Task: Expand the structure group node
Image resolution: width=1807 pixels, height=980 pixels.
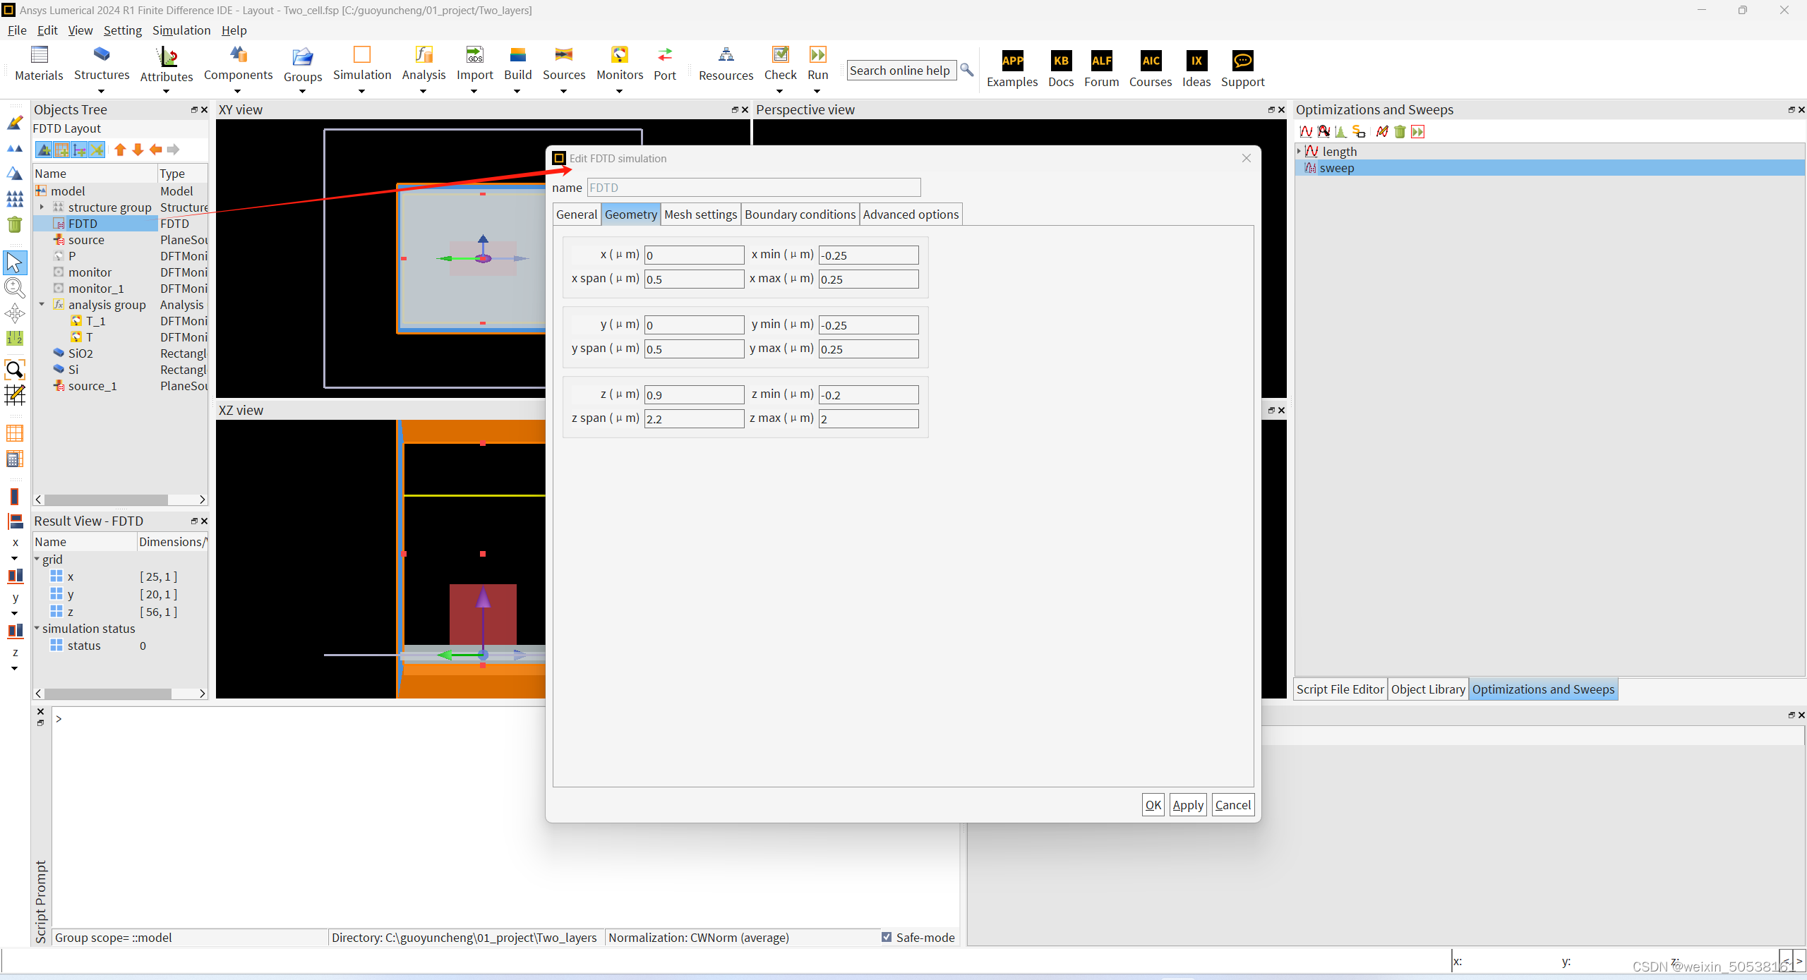Action: (x=42, y=207)
